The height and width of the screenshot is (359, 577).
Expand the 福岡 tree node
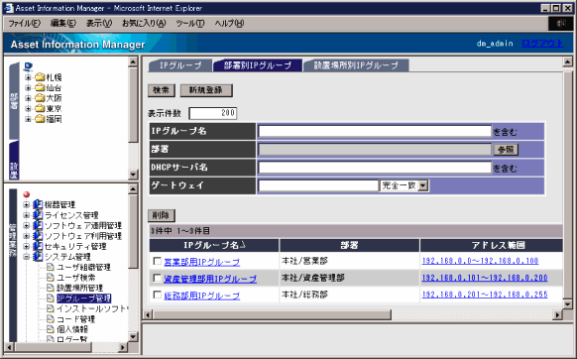pos(28,119)
